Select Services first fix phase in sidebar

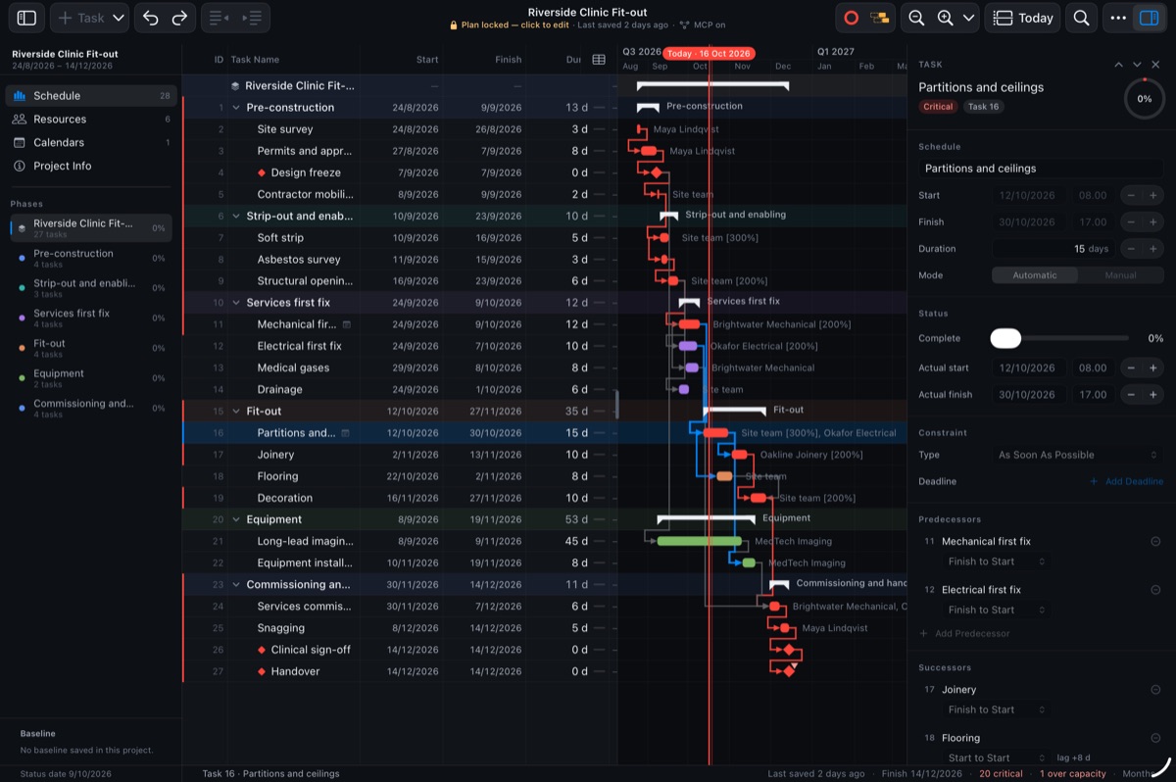pyautogui.click(x=89, y=318)
